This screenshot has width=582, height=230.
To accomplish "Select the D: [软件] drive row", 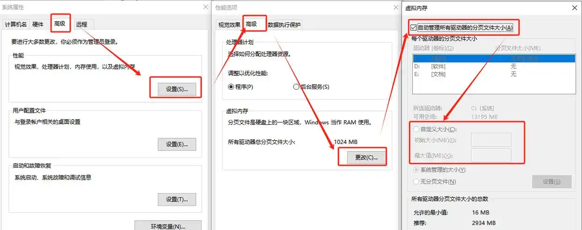I will [x=494, y=66].
